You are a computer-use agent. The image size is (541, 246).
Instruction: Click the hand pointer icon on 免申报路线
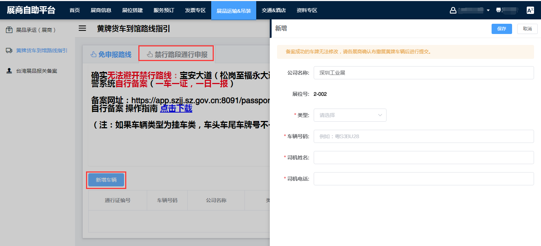coord(93,54)
